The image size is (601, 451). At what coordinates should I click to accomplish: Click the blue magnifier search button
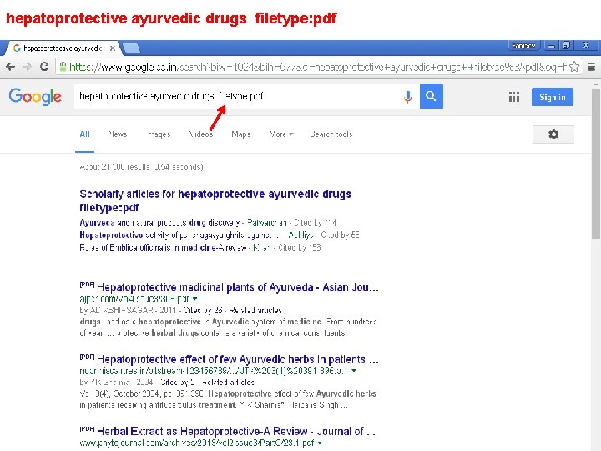tap(432, 96)
